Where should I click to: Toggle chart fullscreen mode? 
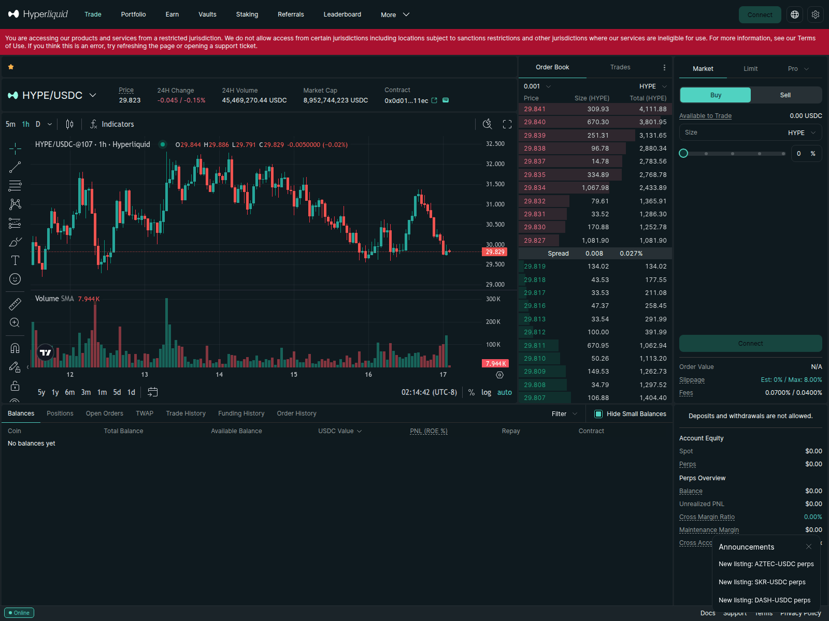507,124
